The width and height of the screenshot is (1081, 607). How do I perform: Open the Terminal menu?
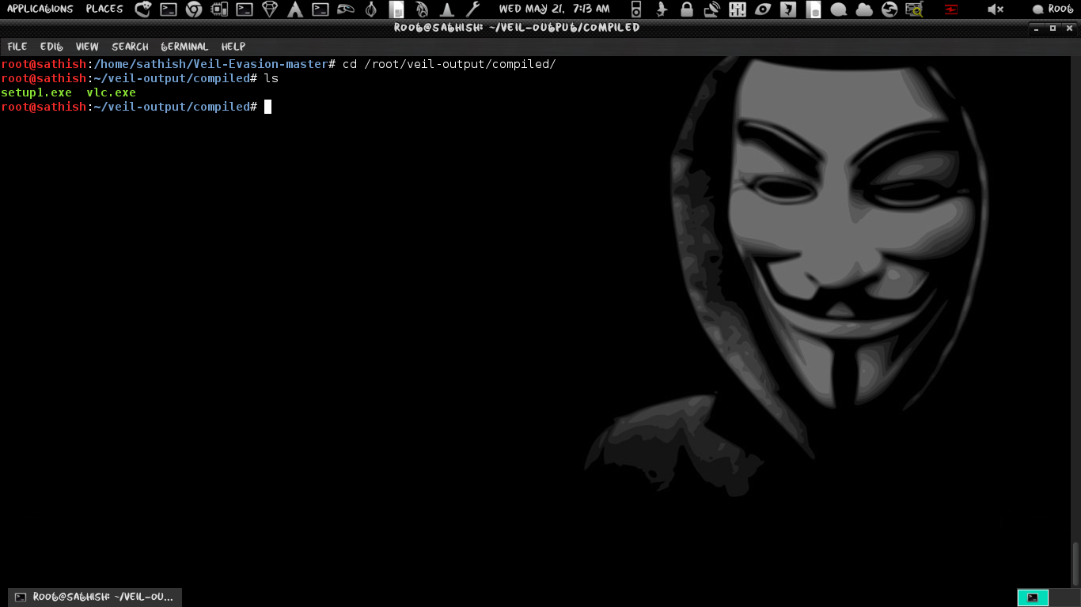tap(184, 47)
